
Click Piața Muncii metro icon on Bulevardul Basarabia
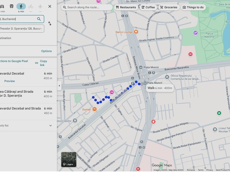[141, 67]
